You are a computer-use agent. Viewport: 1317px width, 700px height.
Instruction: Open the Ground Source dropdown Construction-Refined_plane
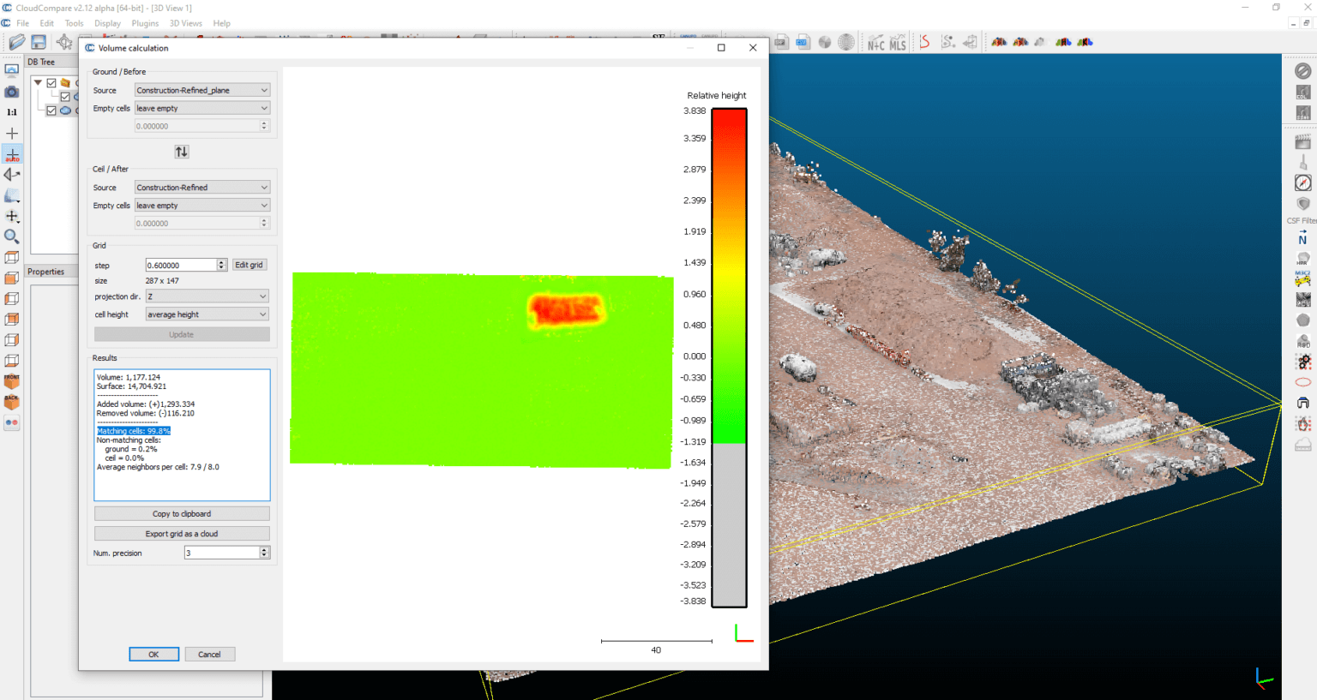(202, 90)
